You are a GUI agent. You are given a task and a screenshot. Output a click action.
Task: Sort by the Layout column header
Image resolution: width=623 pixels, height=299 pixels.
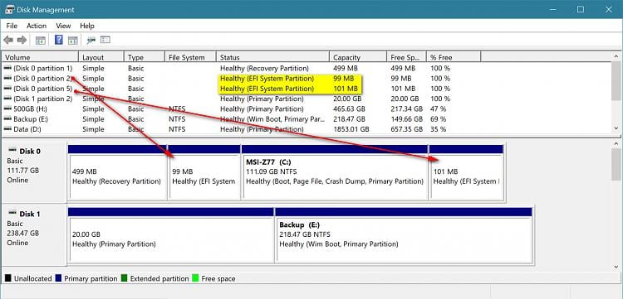101,57
